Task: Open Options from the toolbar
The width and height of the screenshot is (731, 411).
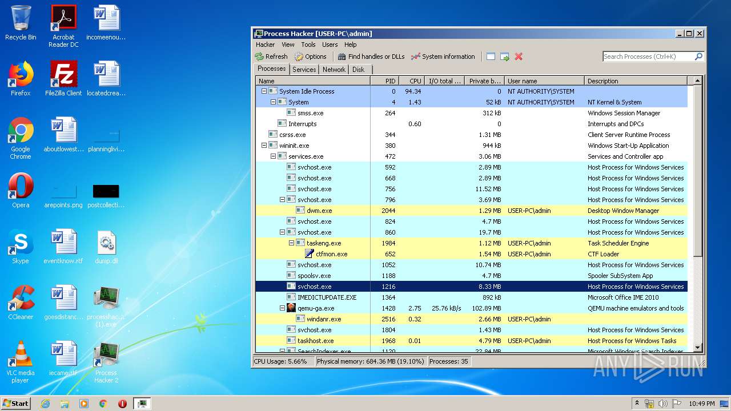Action: (x=311, y=57)
